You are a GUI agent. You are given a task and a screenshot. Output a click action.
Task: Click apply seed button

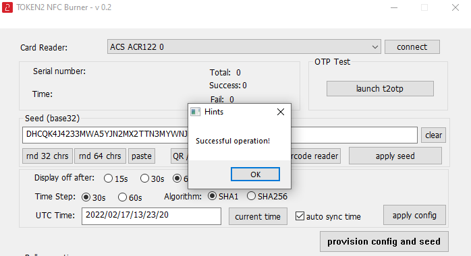[x=395, y=156]
